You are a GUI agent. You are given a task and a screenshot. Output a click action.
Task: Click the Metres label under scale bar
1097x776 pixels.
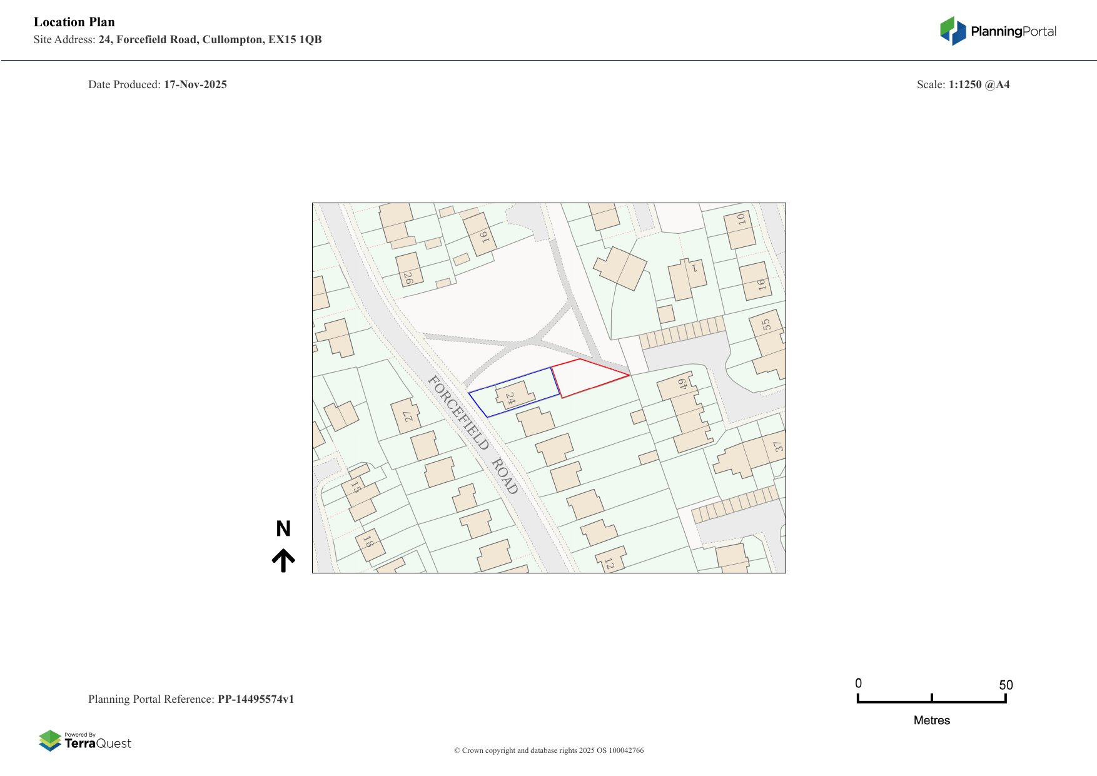pyautogui.click(x=931, y=720)
